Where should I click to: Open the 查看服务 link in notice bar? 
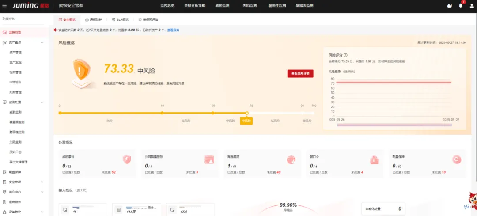click(173, 30)
